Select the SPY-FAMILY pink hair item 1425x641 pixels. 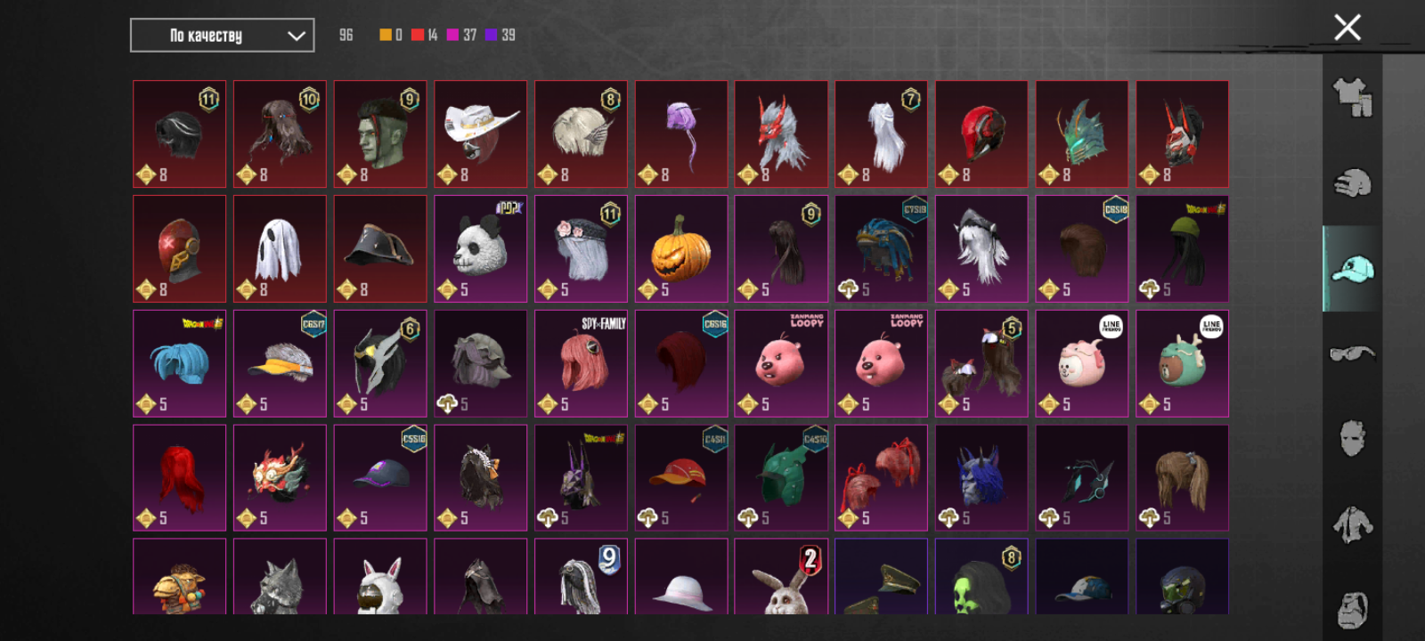[581, 363]
